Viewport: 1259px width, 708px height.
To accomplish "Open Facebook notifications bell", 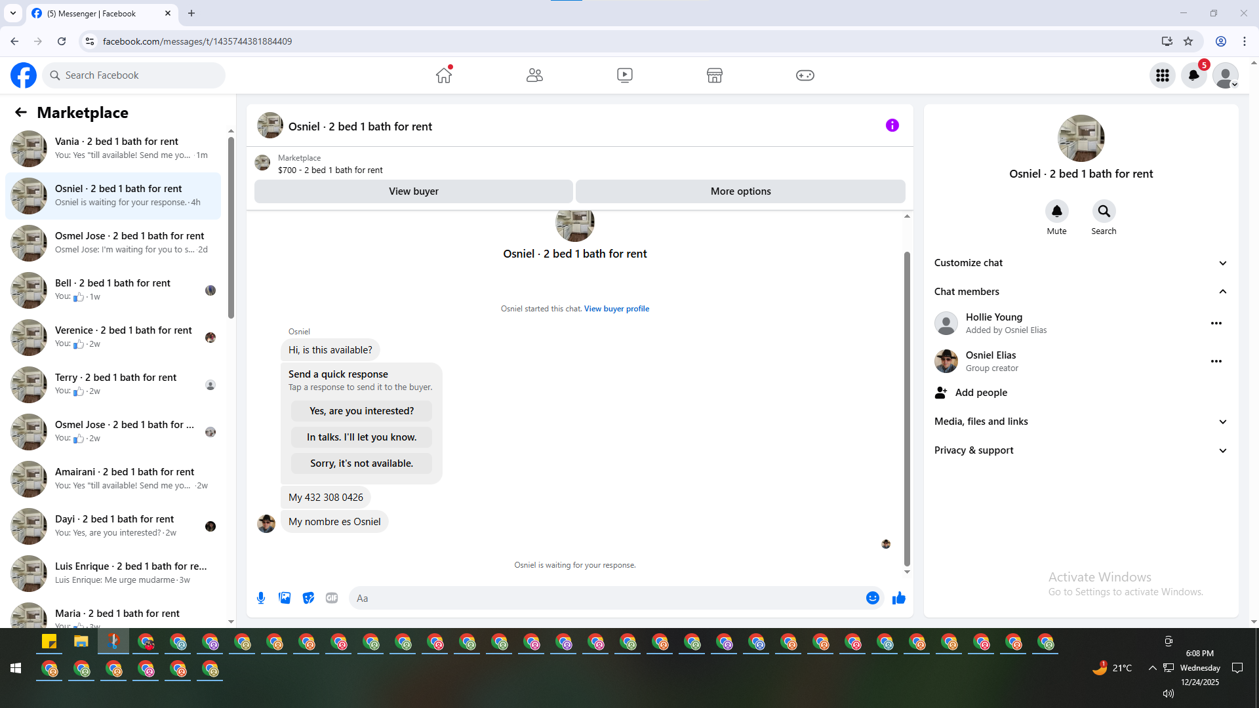I will coord(1193,75).
